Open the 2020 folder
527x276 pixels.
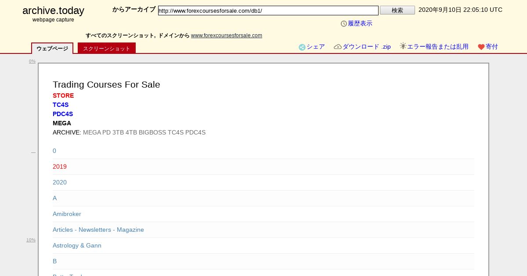pos(60,182)
